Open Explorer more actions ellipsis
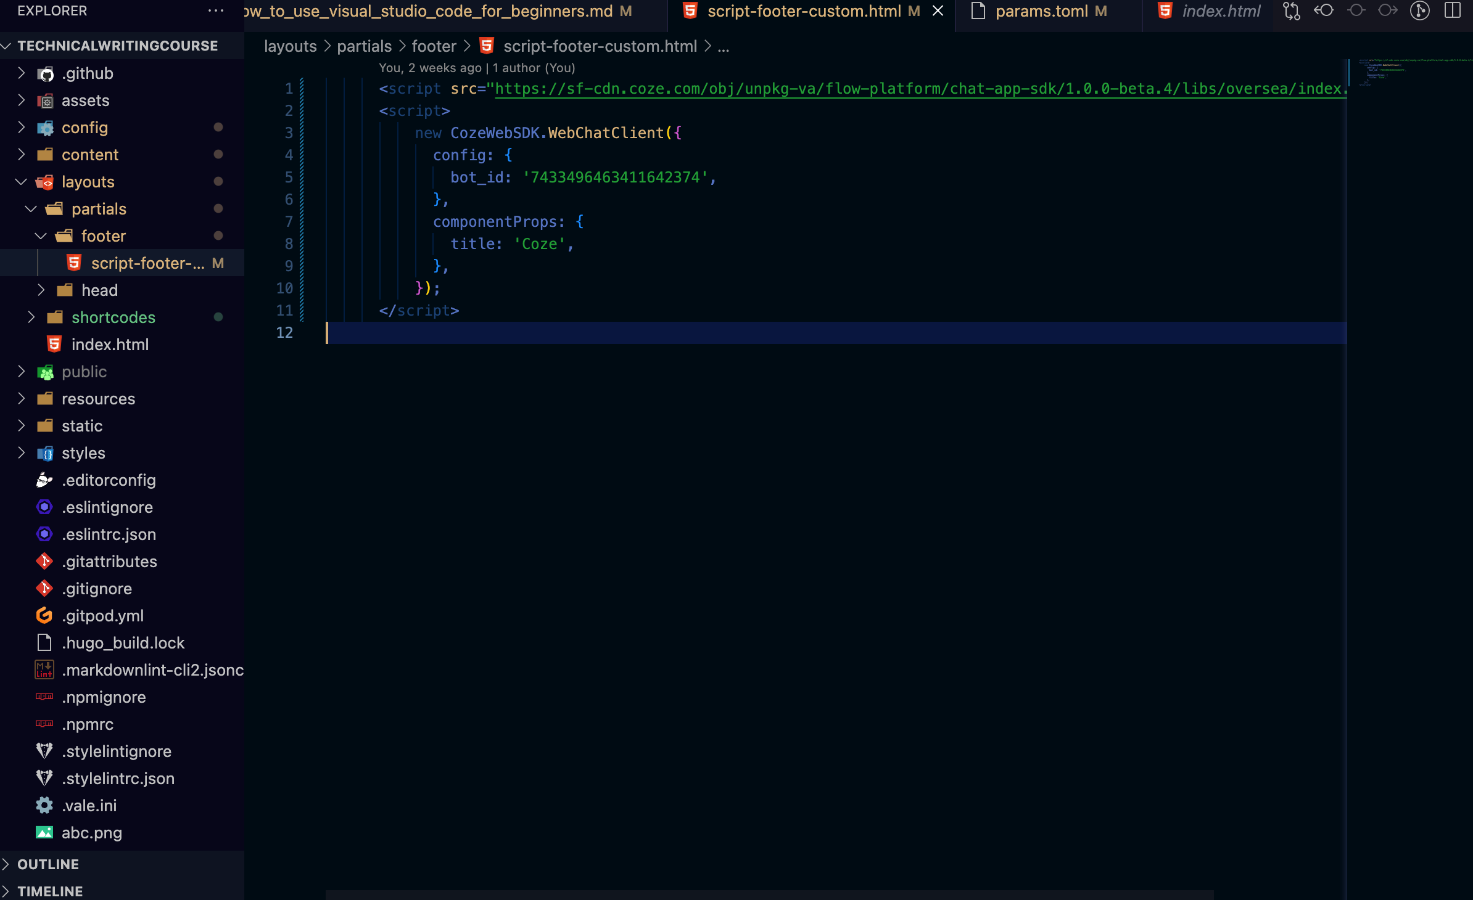This screenshot has height=900, width=1473. tap(216, 11)
